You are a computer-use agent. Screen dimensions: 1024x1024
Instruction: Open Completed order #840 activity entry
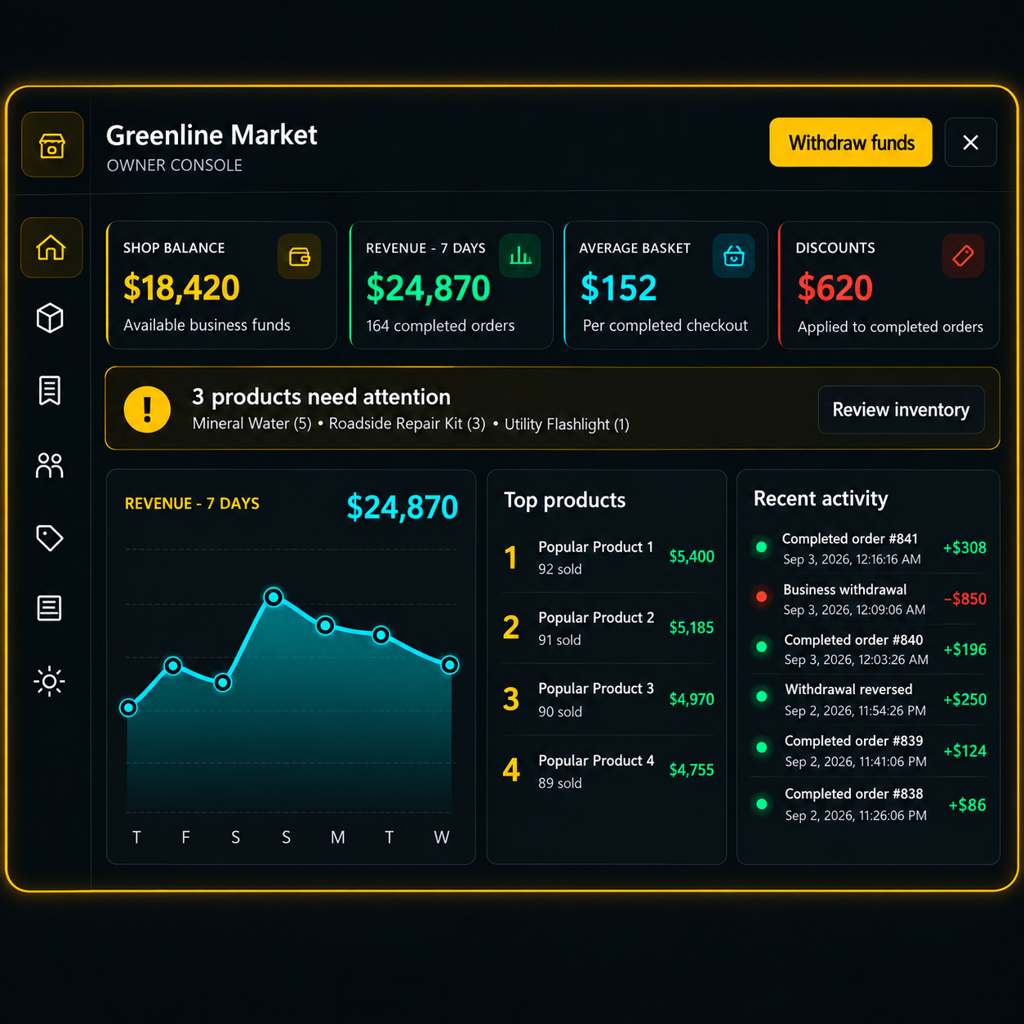coord(869,649)
